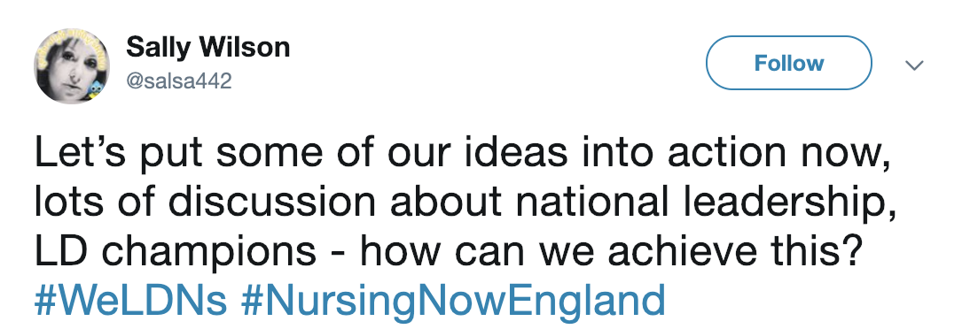Screen dimensions: 970x329
Task: Click the blue bird badge on avatar
Action: (94, 91)
